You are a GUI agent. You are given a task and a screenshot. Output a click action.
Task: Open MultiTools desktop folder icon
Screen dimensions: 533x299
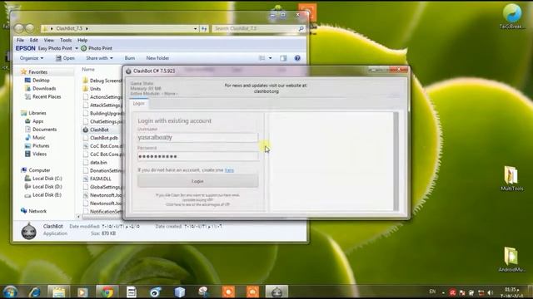pos(511,178)
